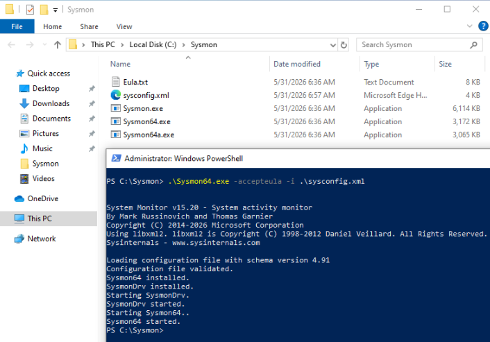The height and width of the screenshot is (342, 490).
Task: Refresh the Sysmon folder view
Action: coord(344,45)
